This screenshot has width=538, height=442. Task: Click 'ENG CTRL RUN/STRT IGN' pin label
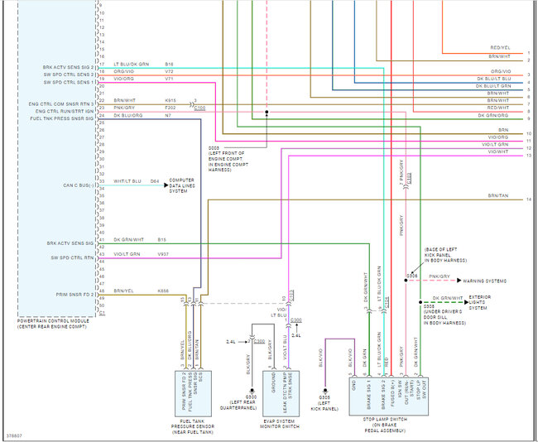pyautogui.click(x=65, y=112)
